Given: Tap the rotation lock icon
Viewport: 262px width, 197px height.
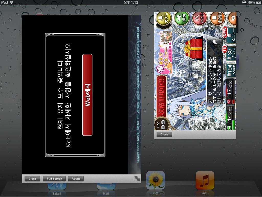Looking at the screenshot, I should click(x=244, y=2).
